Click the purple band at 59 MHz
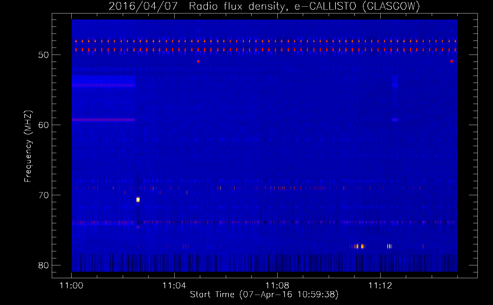 click(103, 120)
